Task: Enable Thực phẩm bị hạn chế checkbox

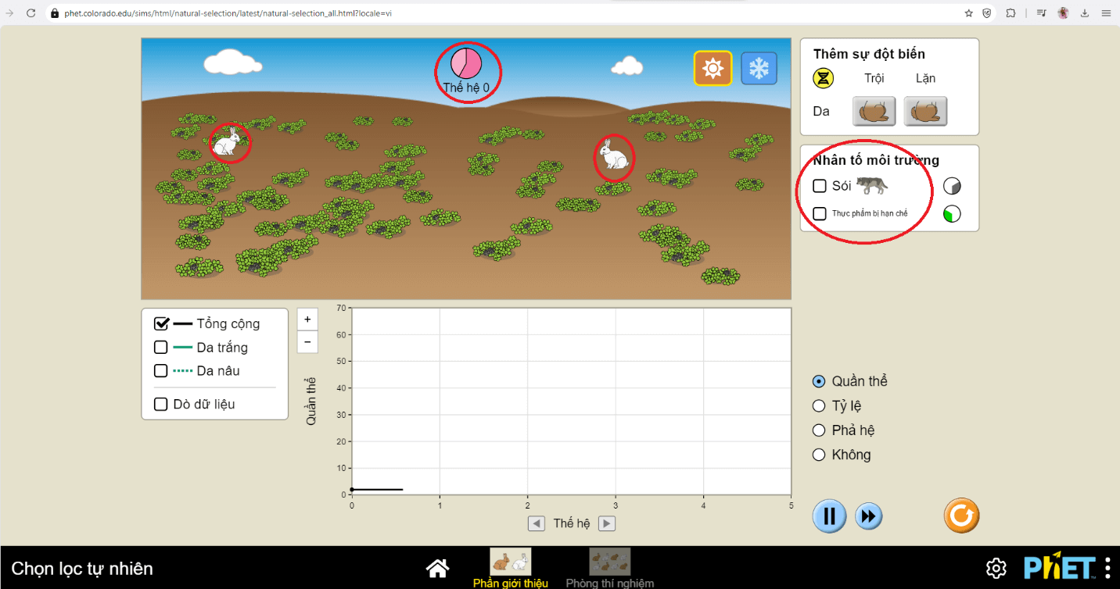Action: pyautogui.click(x=820, y=213)
